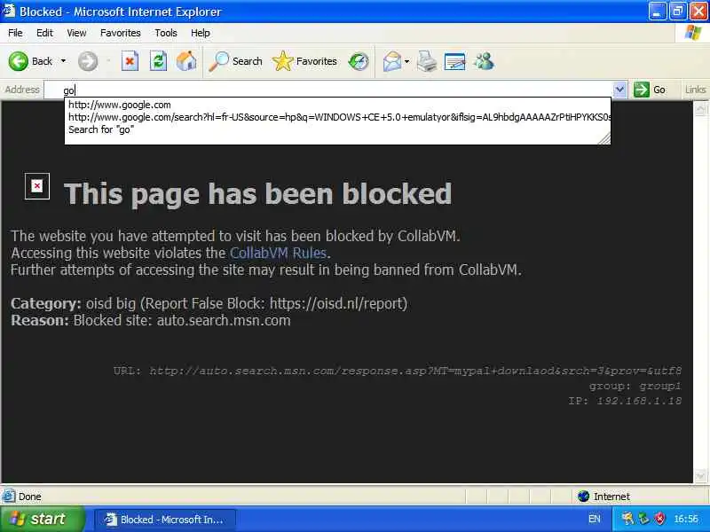Click the This page has been blocked heading
The height and width of the screenshot is (532, 710).
(257, 193)
